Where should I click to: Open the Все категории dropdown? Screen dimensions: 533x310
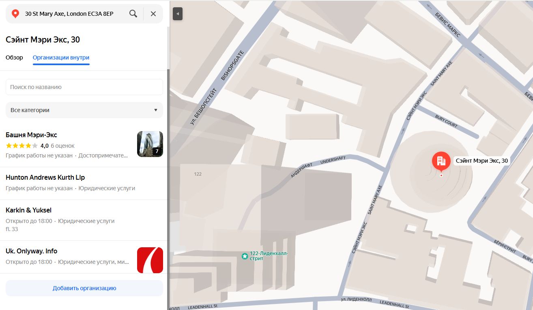coord(84,110)
